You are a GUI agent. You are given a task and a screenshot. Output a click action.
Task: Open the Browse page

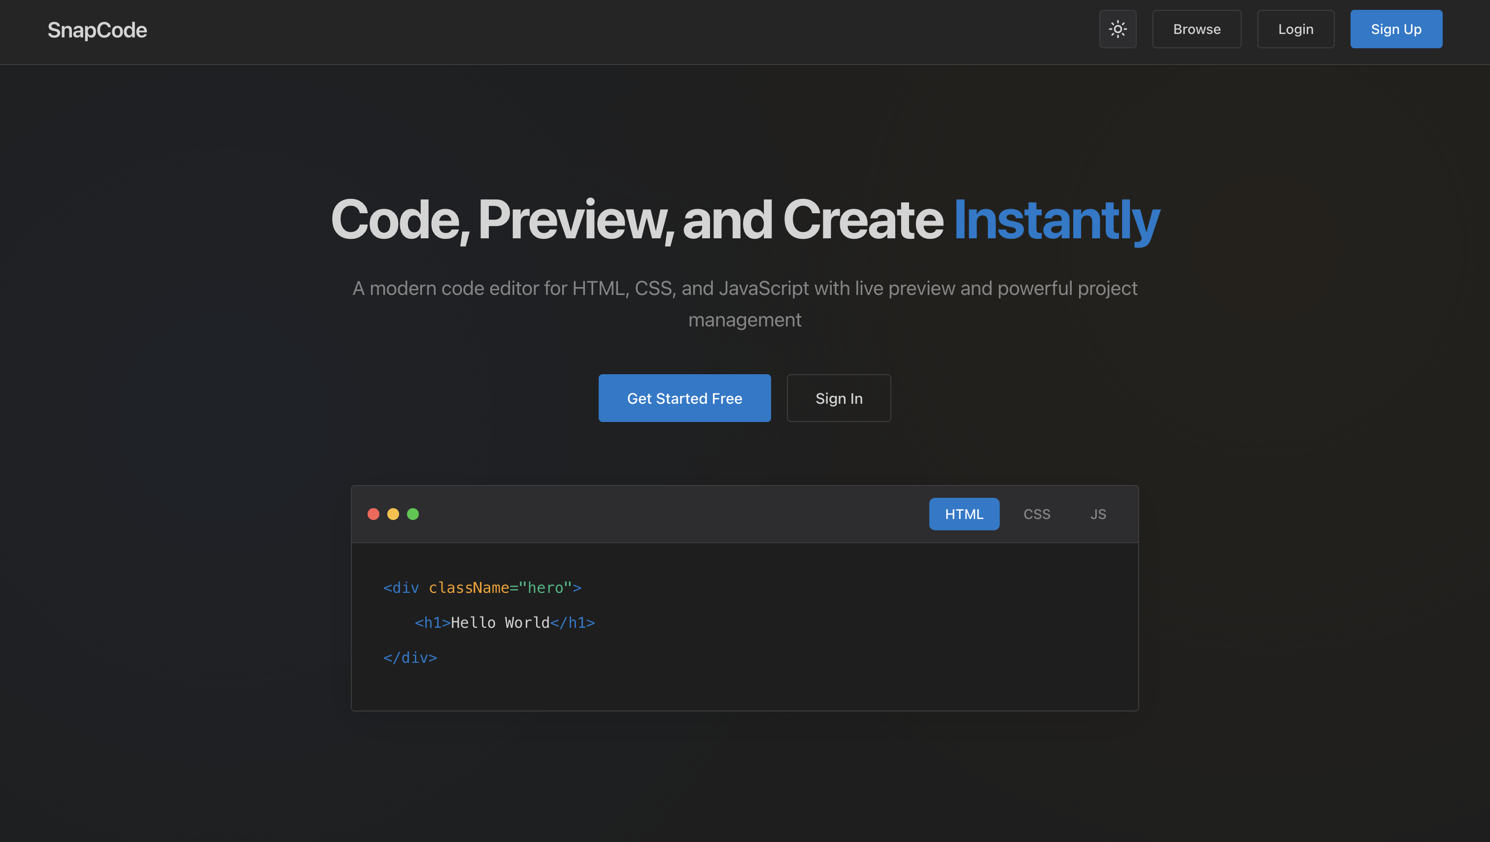(1196, 29)
